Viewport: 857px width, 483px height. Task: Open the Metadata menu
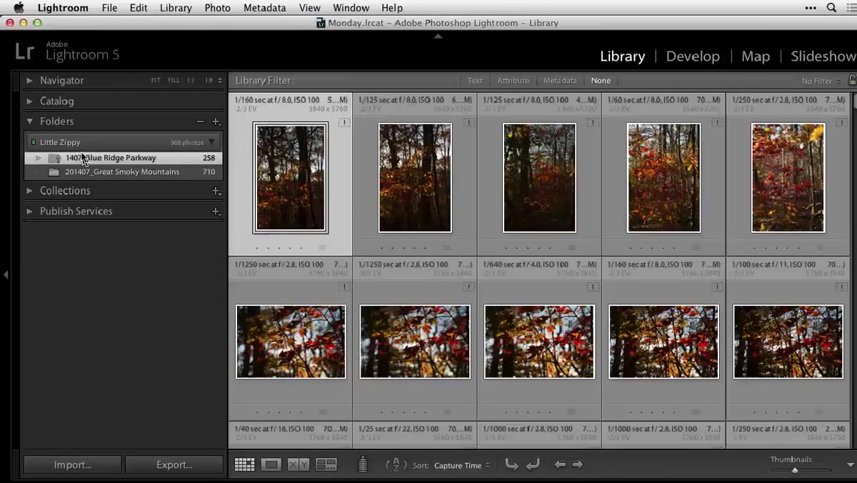pyautogui.click(x=264, y=8)
